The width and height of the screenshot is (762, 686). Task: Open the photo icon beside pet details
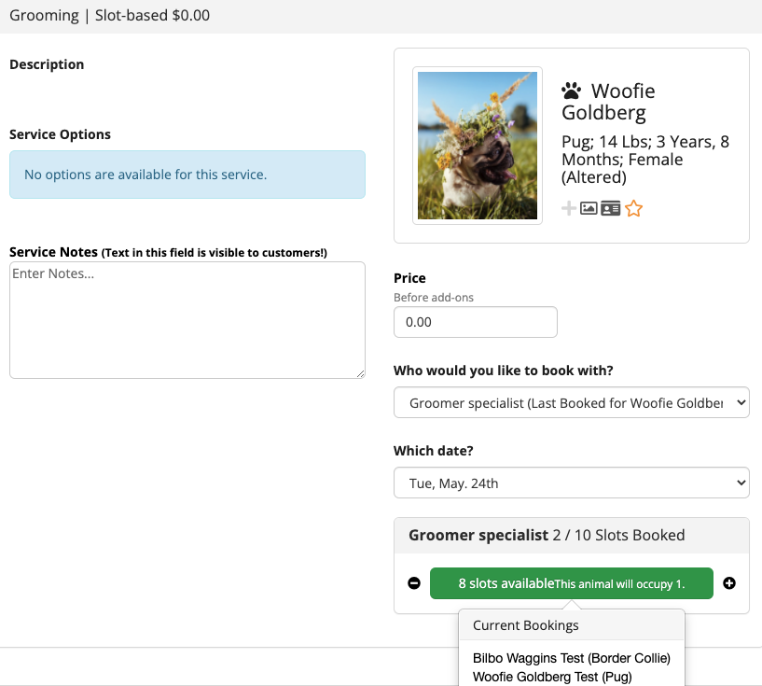[x=589, y=208]
